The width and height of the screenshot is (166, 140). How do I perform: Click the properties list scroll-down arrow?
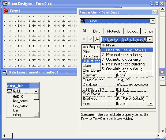pyautogui.click(x=151, y=103)
